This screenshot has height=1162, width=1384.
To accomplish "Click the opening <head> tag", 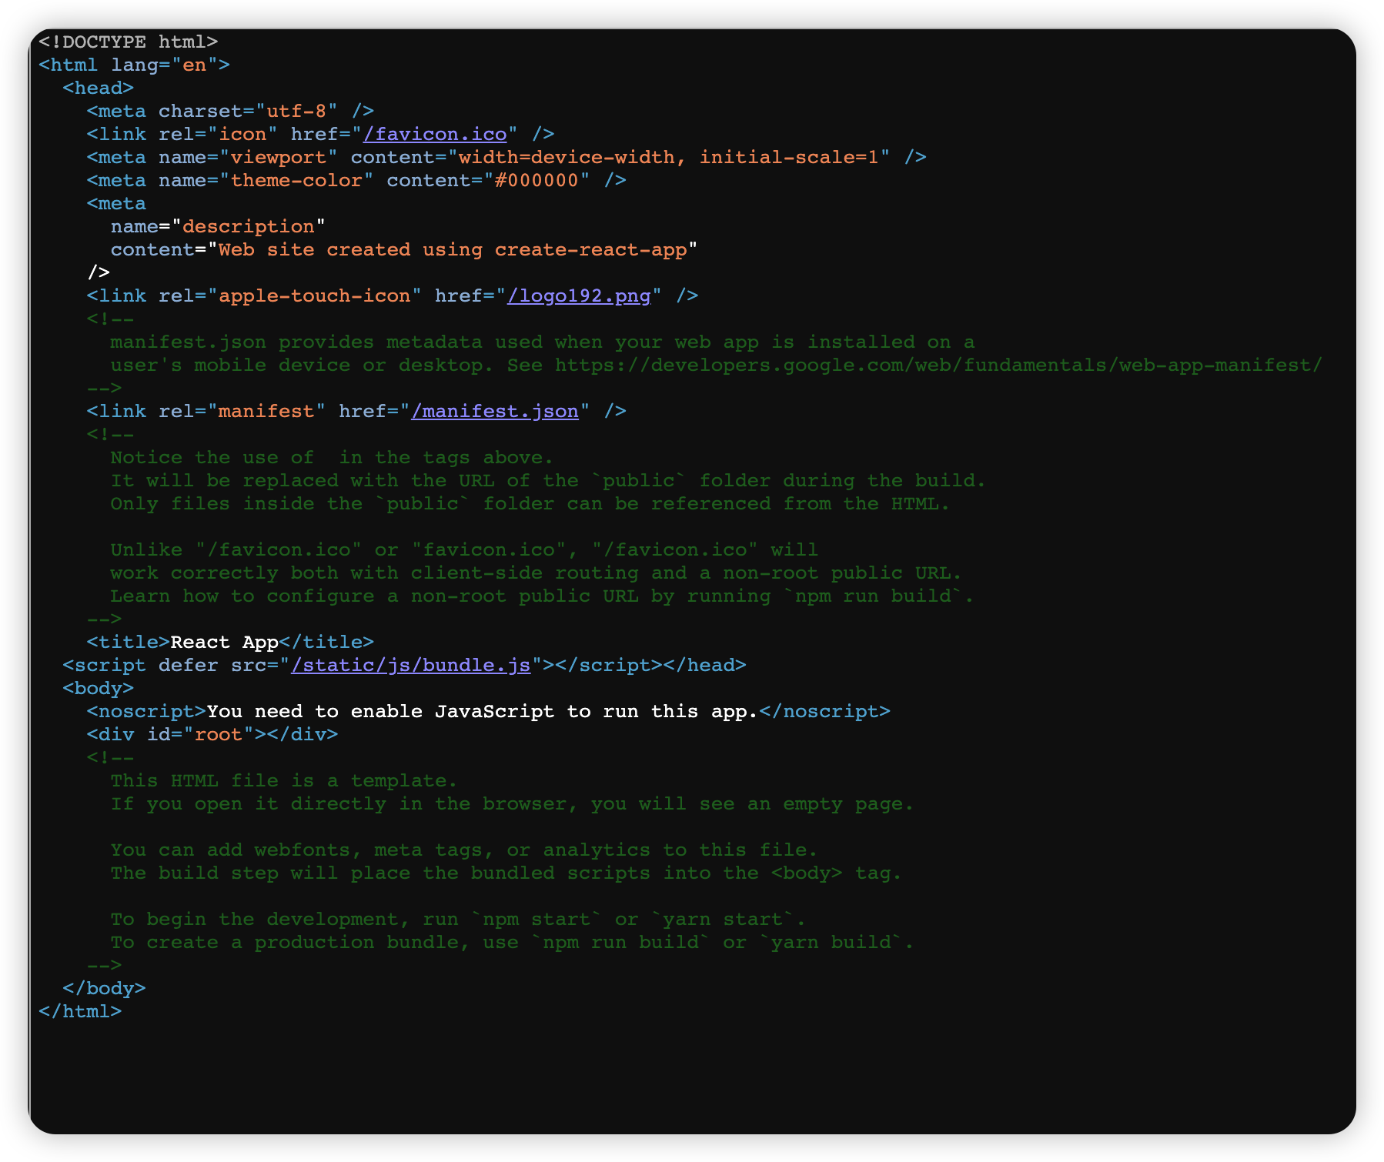I will [x=99, y=88].
